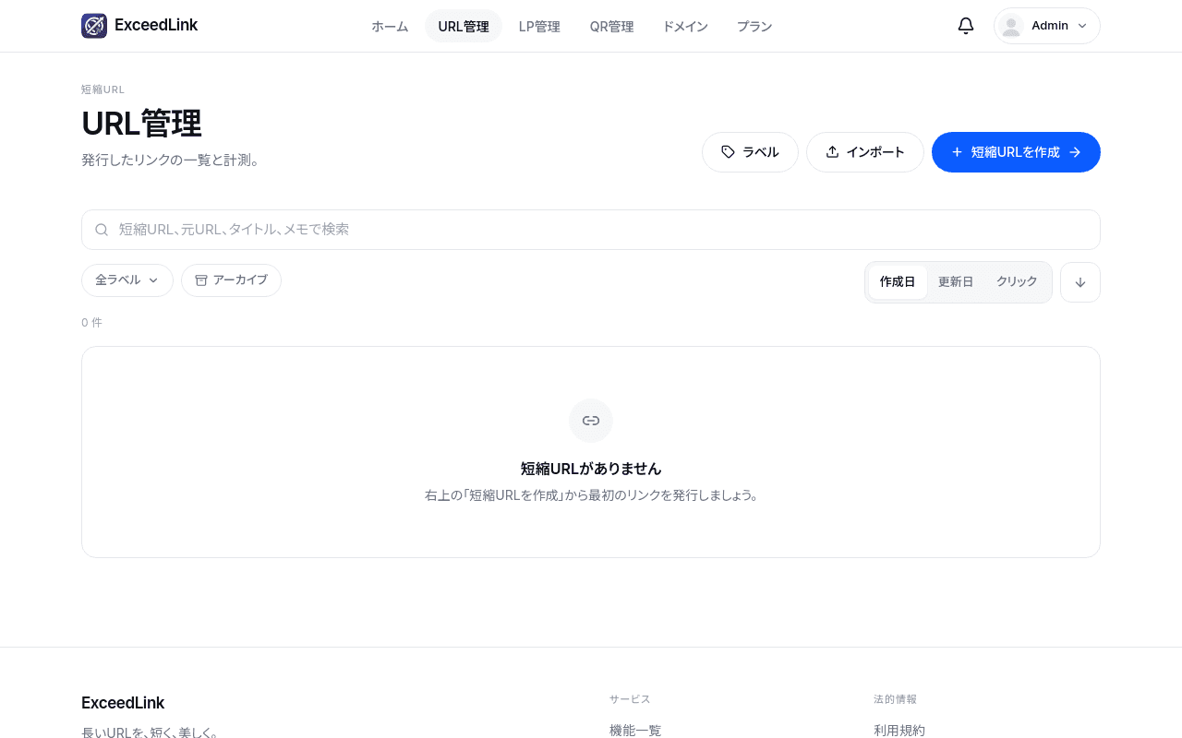The width and height of the screenshot is (1182, 738).
Task: Sort by クリック
Action: click(x=1017, y=282)
